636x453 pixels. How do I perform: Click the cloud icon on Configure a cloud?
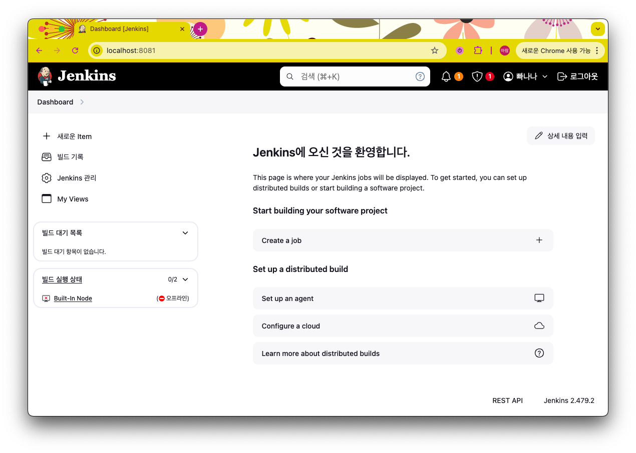539,326
